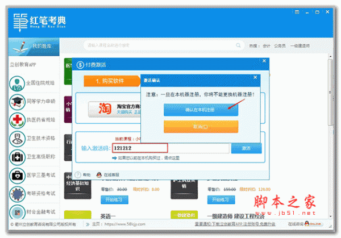
Task: Click the 卫生高级职称 medical bag icon
Action: click(x=17, y=157)
